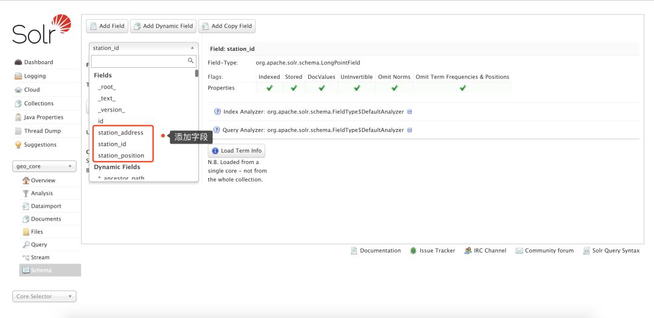Open the Analysis page label
Viewport: 654px width, 318px height.
(x=42, y=193)
